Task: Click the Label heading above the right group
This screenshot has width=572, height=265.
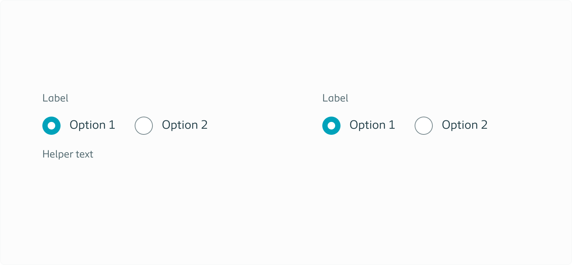Action: click(x=335, y=98)
